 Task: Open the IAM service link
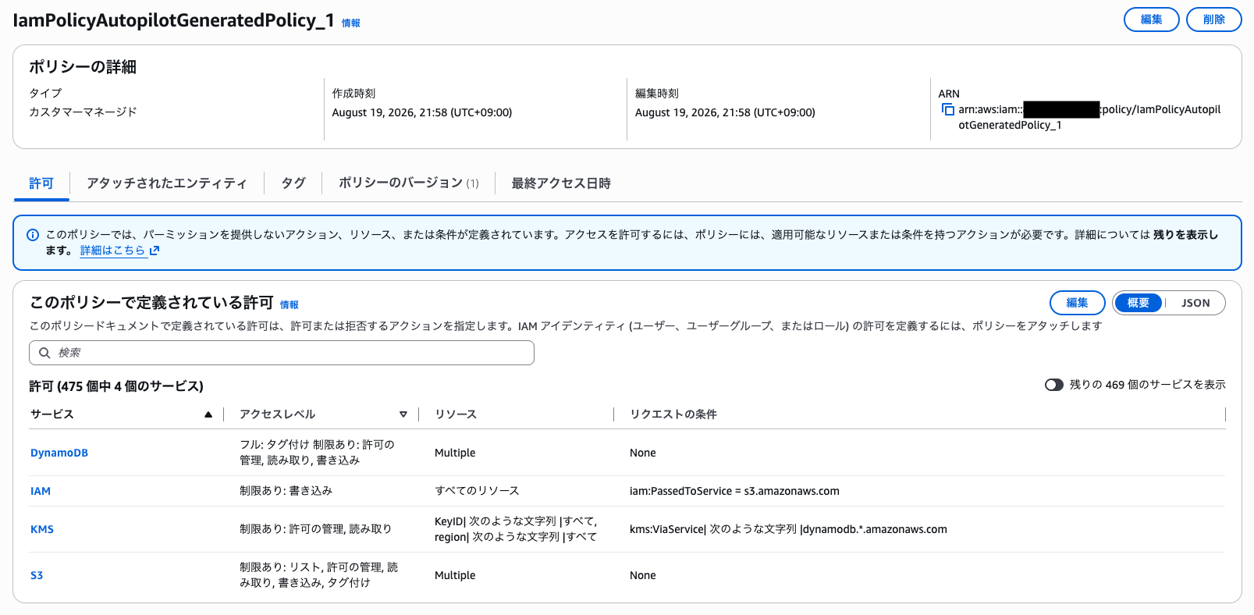coord(41,491)
